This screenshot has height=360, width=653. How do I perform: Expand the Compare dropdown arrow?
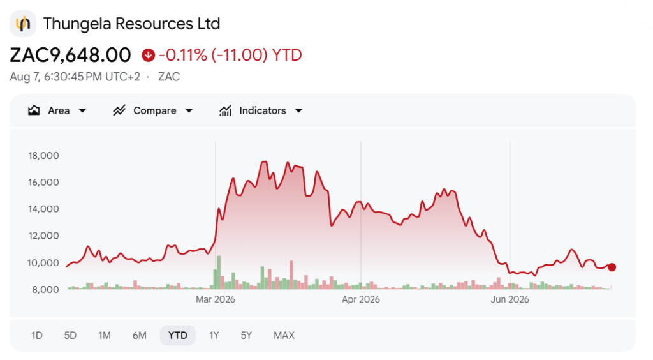pos(189,111)
